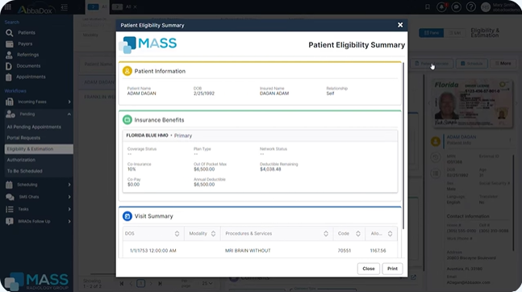
Task: Open the patient history icon in right panel
Action: [x=436, y=157]
